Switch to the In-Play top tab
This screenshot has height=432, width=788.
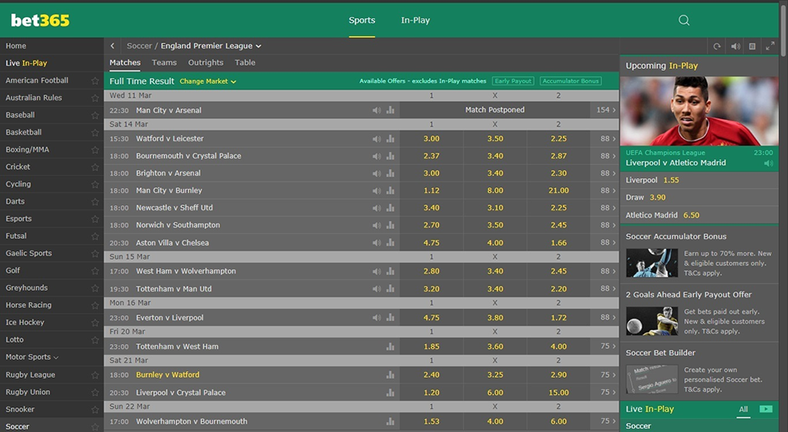click(x=415, y=21)
